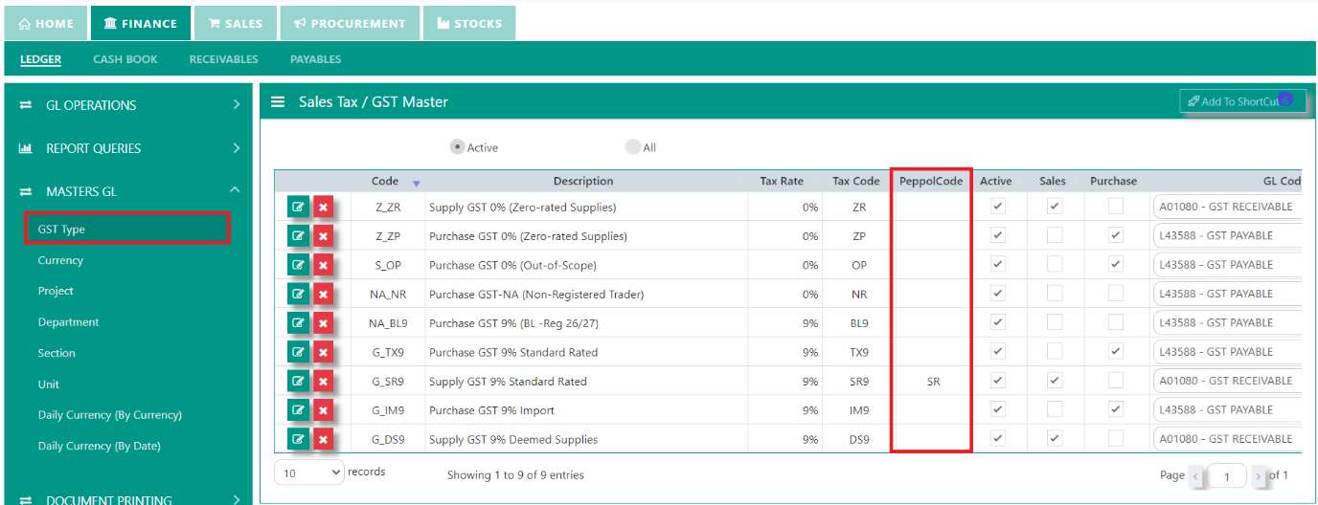The height and width of the screenshot is (505, 1318).
Task: Edit the G_TX9 tax code row
Action: click(x=298, y=352)
